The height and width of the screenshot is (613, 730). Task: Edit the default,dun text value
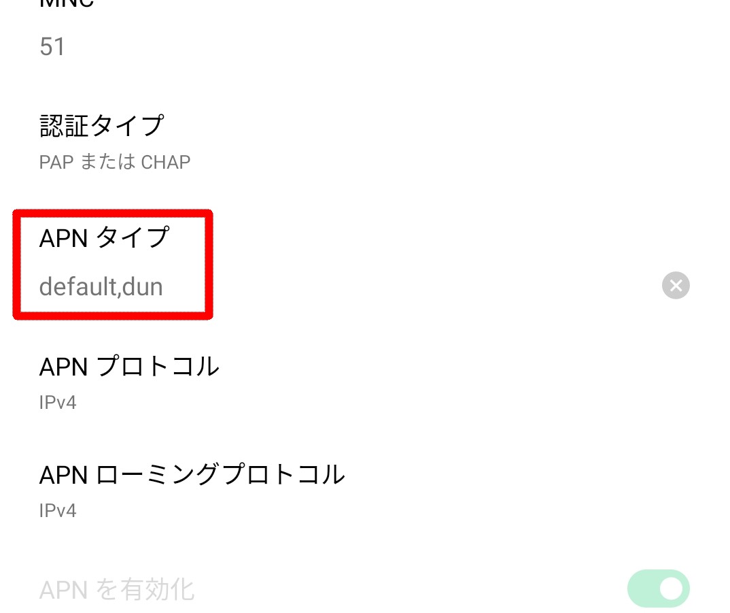point(101,286)
